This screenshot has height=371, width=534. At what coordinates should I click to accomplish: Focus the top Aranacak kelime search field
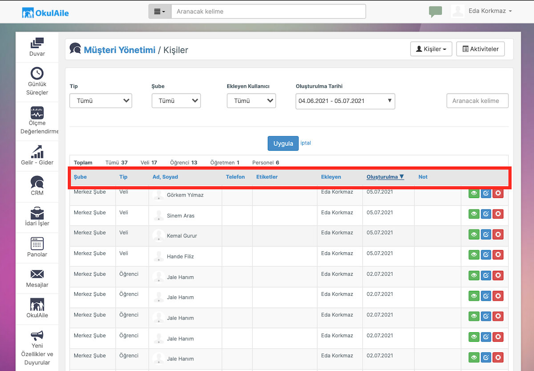tap(268, 12)
